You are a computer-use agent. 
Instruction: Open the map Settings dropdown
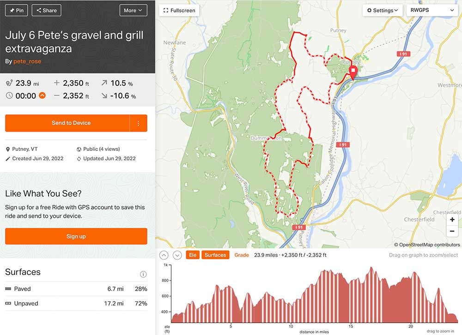click(x=382, y=10)
